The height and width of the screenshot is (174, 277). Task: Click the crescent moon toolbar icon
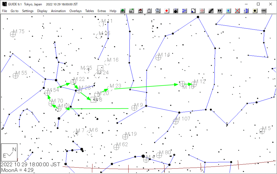pyautogui.click(x=246, y=11)
